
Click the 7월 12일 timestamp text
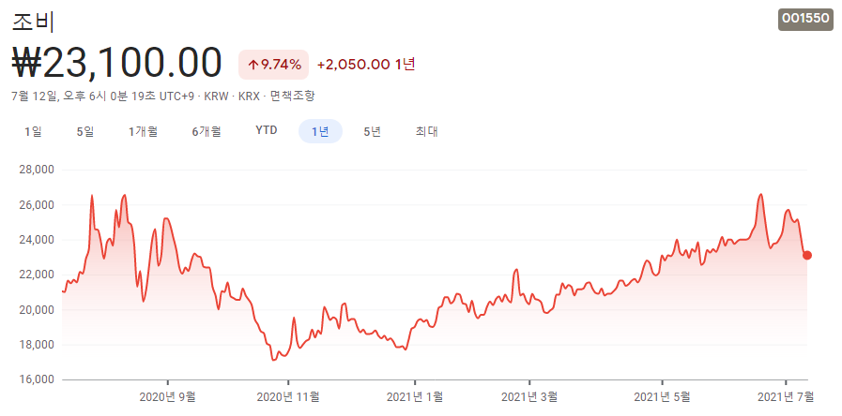tap(102, 96)
